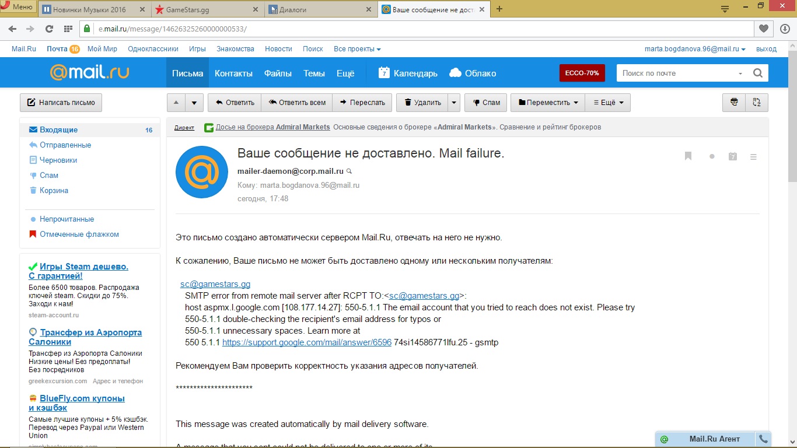797x448 pixels.
Task: Open Мой Мир link
Action: coord(102,49)
